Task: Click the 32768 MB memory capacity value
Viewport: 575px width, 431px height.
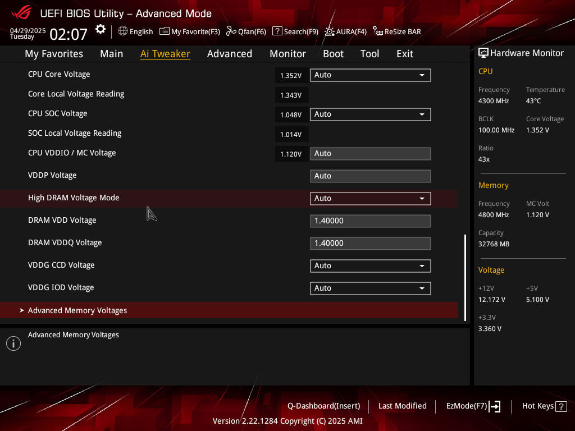Action: 494,244
